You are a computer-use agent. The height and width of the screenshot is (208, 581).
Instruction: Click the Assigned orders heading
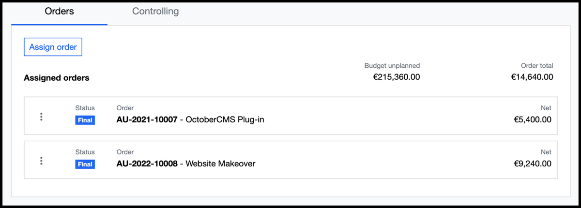point(57,78)
